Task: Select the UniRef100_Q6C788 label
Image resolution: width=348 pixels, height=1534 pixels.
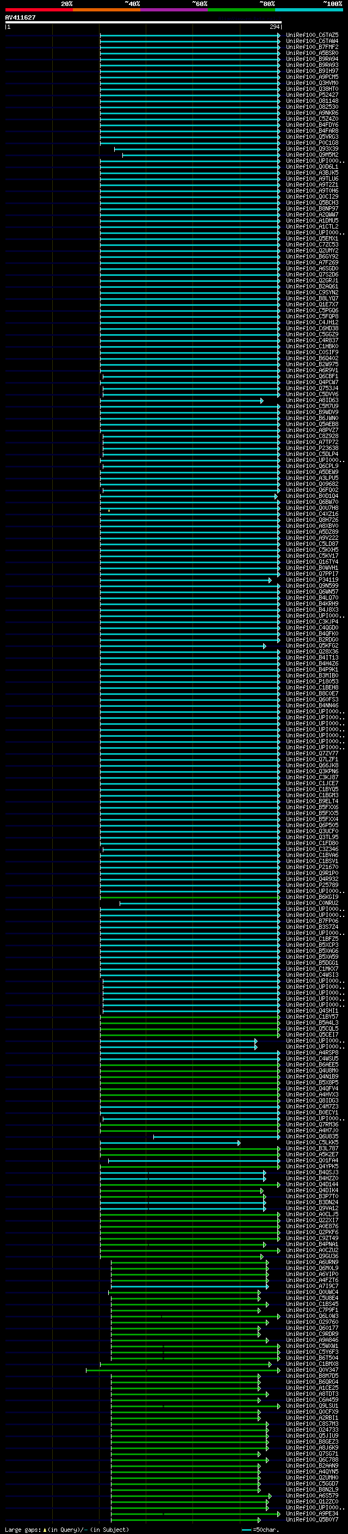Action: click(312, 1459)
